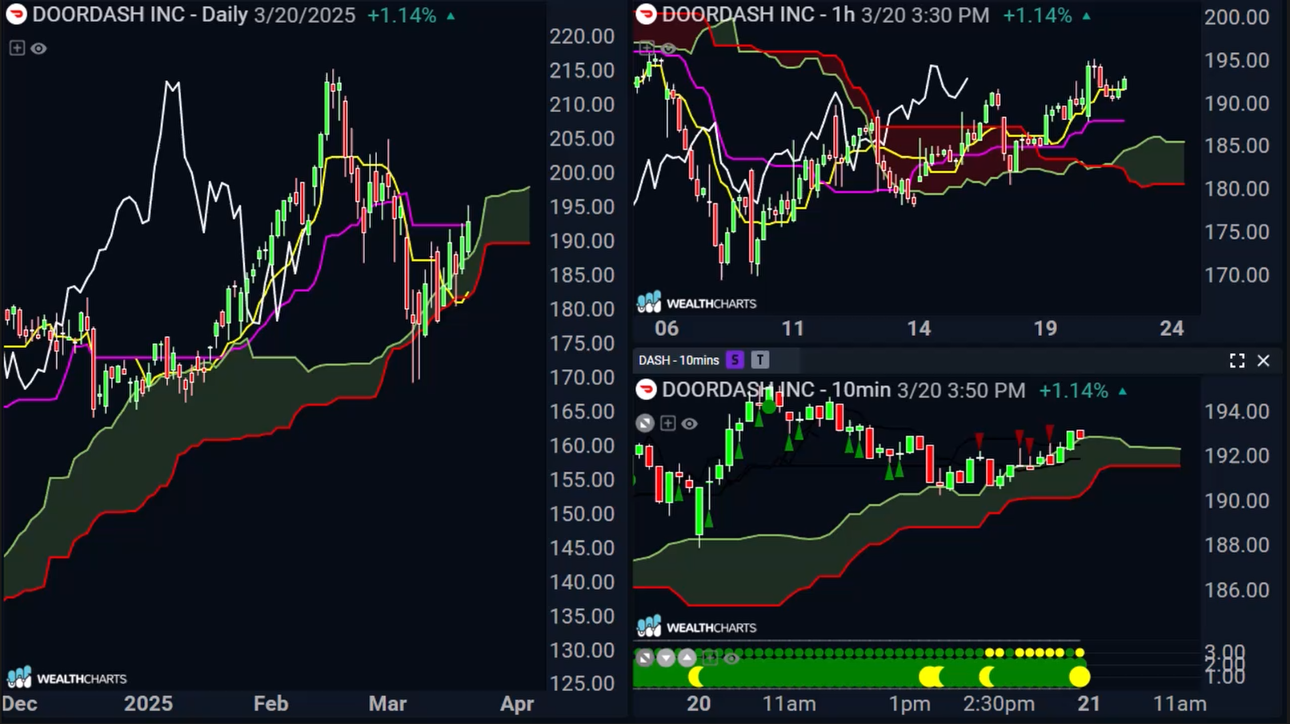Click the 125.00 price label on the Daily axis
This screenshot has width=1290, height=724.
click(582, 684)
